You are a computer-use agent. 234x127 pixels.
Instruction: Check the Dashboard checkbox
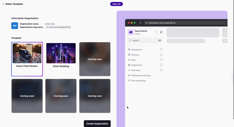pos(161,50)
